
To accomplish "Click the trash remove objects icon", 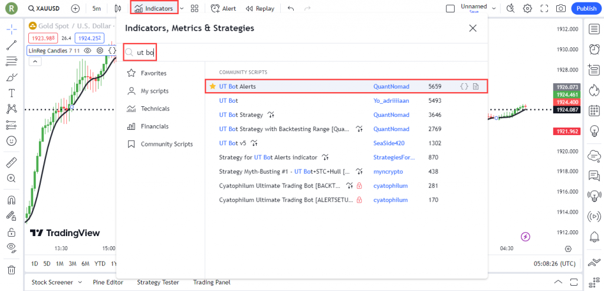I will (12, 269).
